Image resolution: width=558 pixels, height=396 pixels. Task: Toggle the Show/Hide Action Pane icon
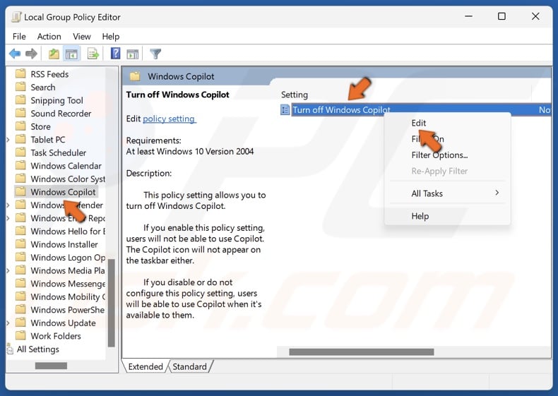pyautogui.click(x=133, y=54)
